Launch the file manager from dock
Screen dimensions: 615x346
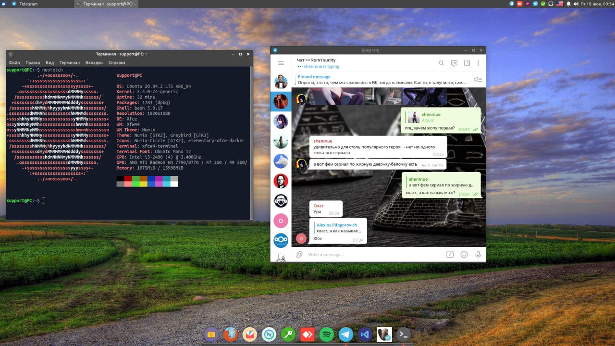point(211,334)
